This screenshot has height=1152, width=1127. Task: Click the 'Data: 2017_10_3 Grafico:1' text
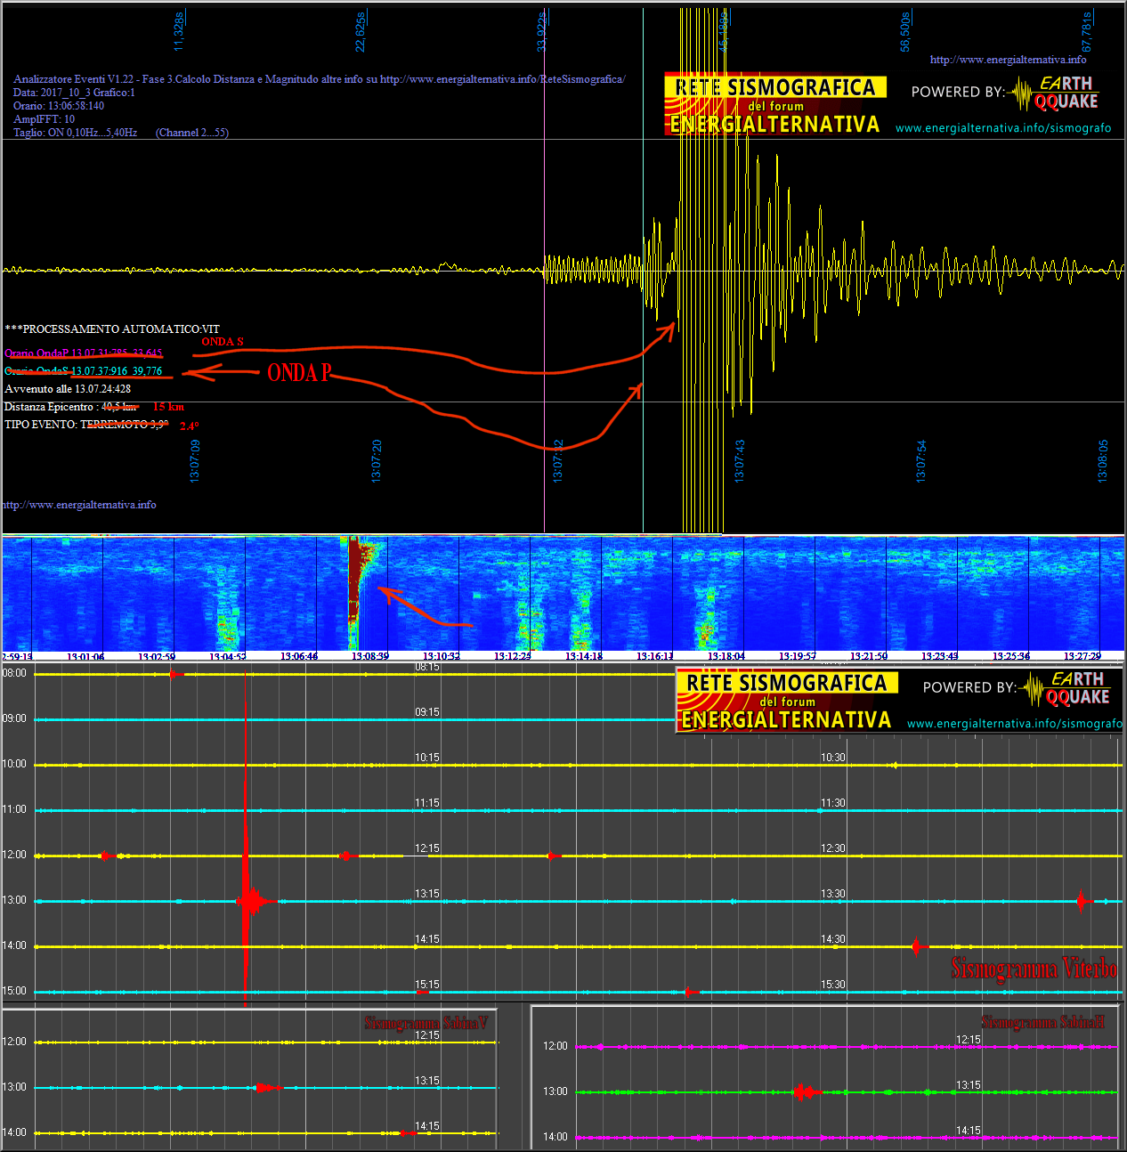point(74,93)
